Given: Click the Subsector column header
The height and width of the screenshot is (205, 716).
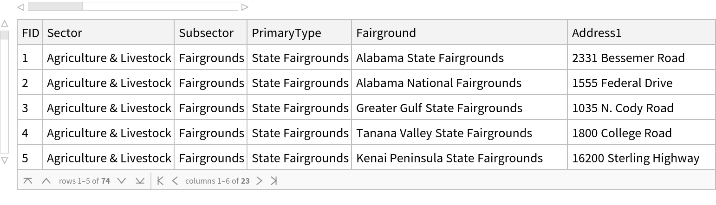Looking at the screenshot, I should (210, 33).
